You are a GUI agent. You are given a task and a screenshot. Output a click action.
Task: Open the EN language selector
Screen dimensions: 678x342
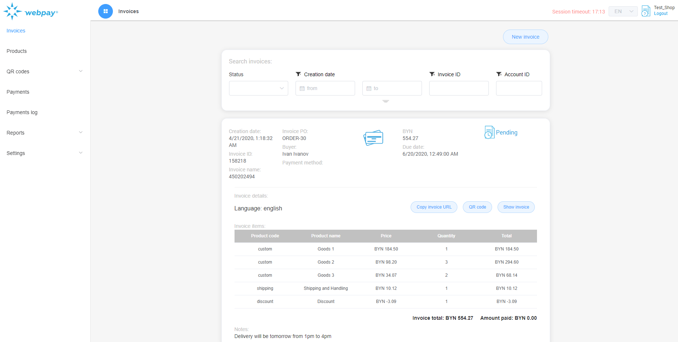tap(623, 11)
